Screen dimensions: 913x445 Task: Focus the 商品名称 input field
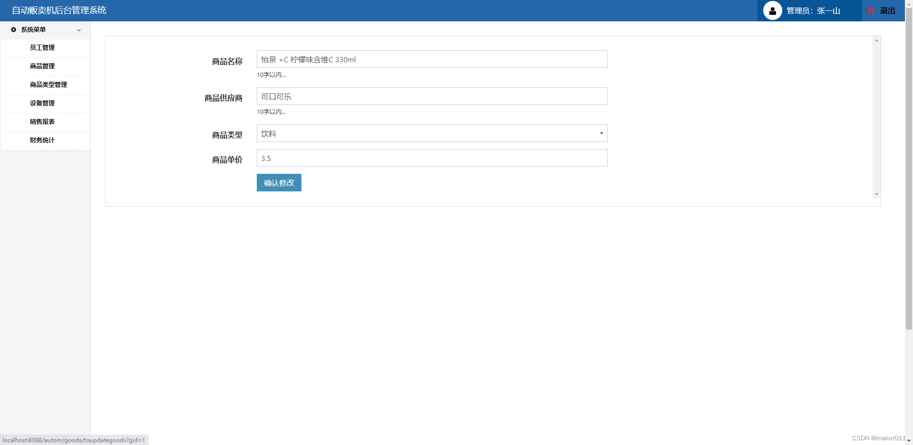point(432,59)
